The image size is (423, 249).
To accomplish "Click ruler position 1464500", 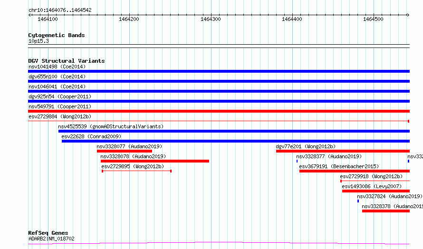I will tap(373, 19).
